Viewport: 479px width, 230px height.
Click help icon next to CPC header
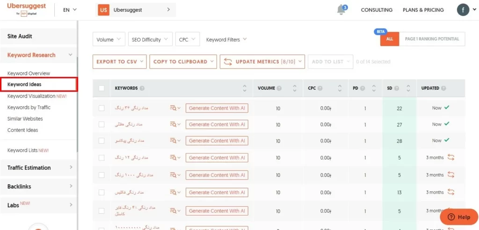click(320, 88)
